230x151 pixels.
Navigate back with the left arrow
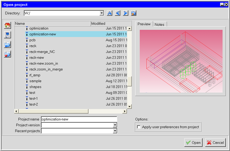[x=117, y=13]
